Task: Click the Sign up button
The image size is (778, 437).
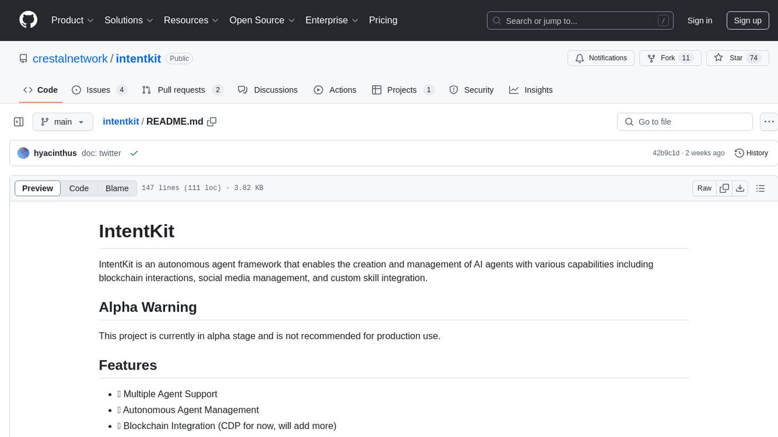Action: click(x=748, y=21)
